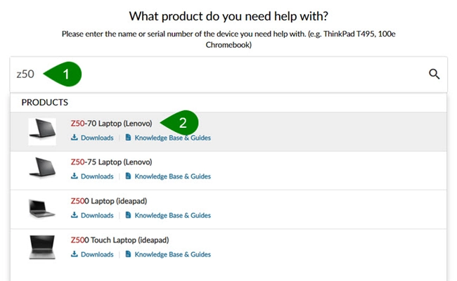The height and width of the screenshot is (281, 457).
Task: Click the Z50-70 Laptop thumbnail image
Action: (x=42, y=131)
